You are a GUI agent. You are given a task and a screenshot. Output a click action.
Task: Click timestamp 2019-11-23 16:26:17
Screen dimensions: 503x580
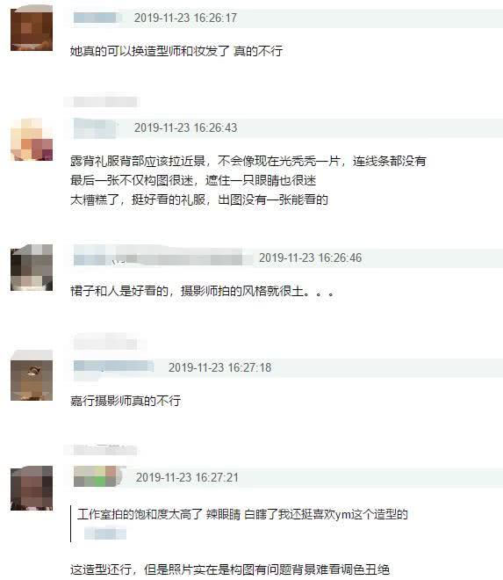[185, 18]
